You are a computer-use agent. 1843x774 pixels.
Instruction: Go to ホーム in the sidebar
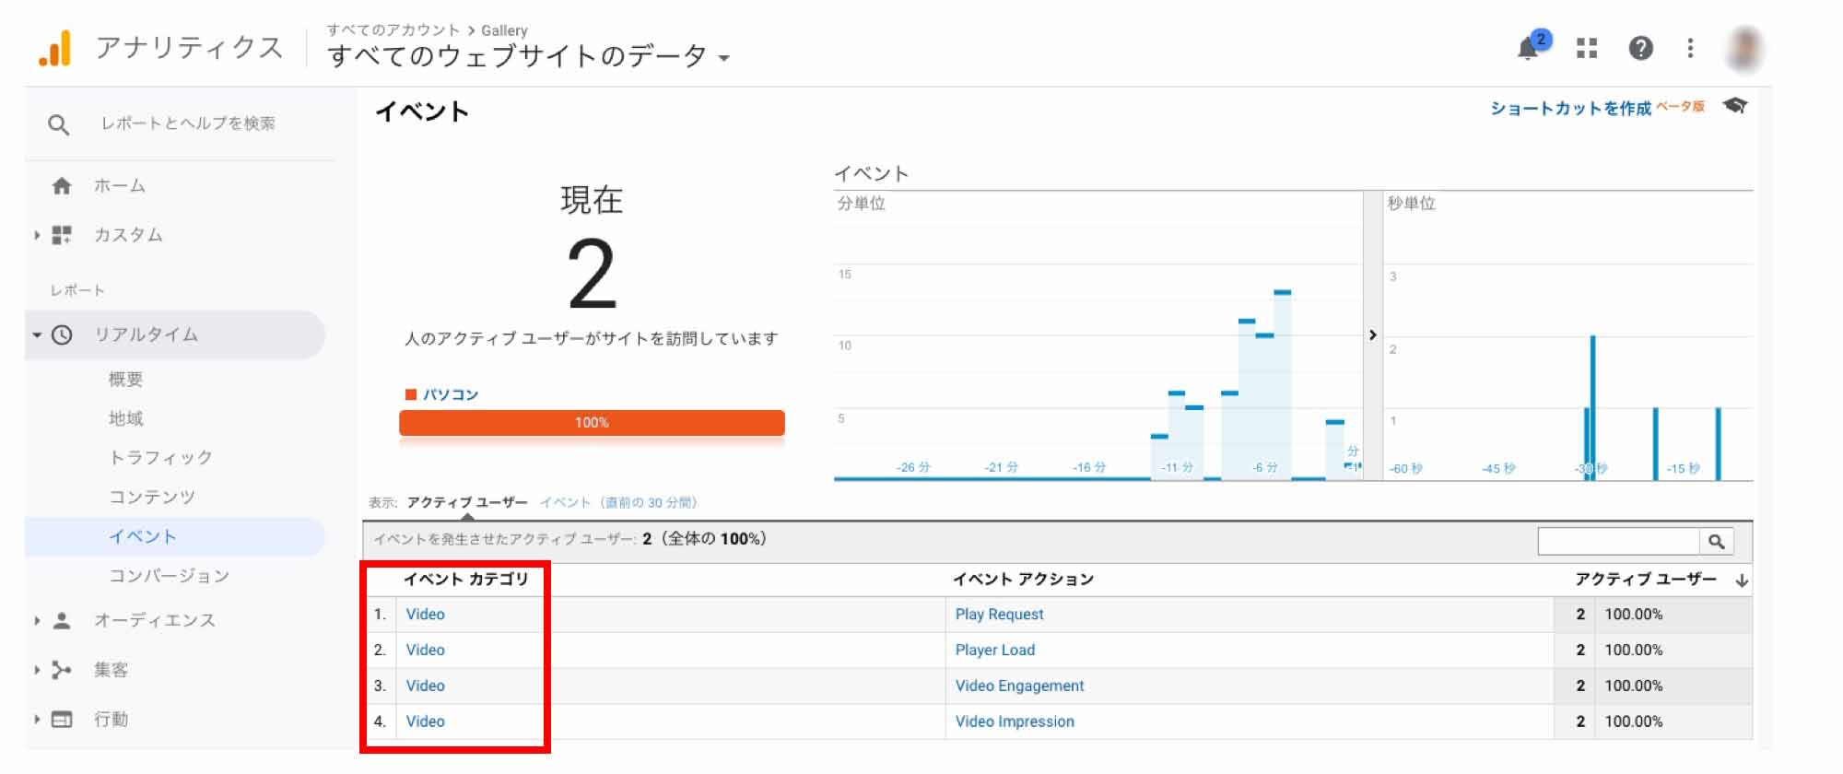(119, 186)
